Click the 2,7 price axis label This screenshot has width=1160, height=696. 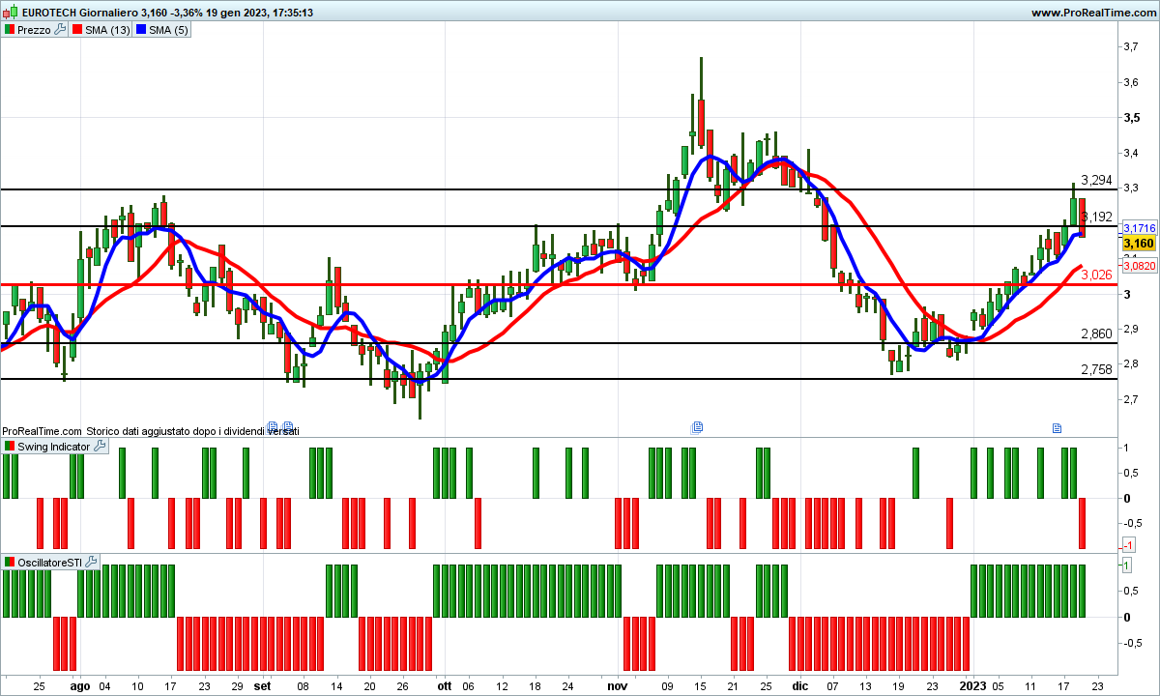point(1130,398)
